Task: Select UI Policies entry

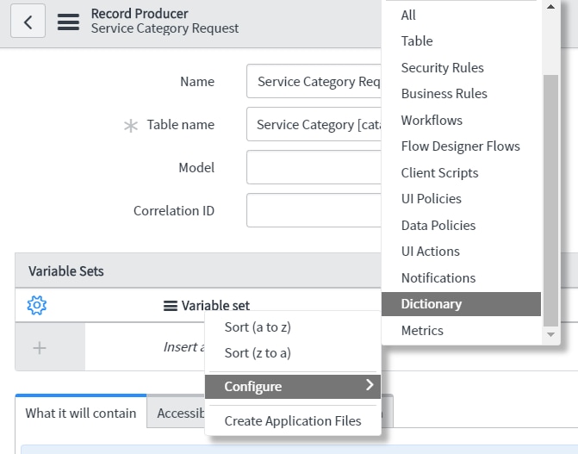Action: point(432,199)
